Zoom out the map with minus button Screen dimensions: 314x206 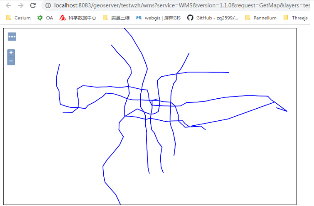[x=11, y=61]
